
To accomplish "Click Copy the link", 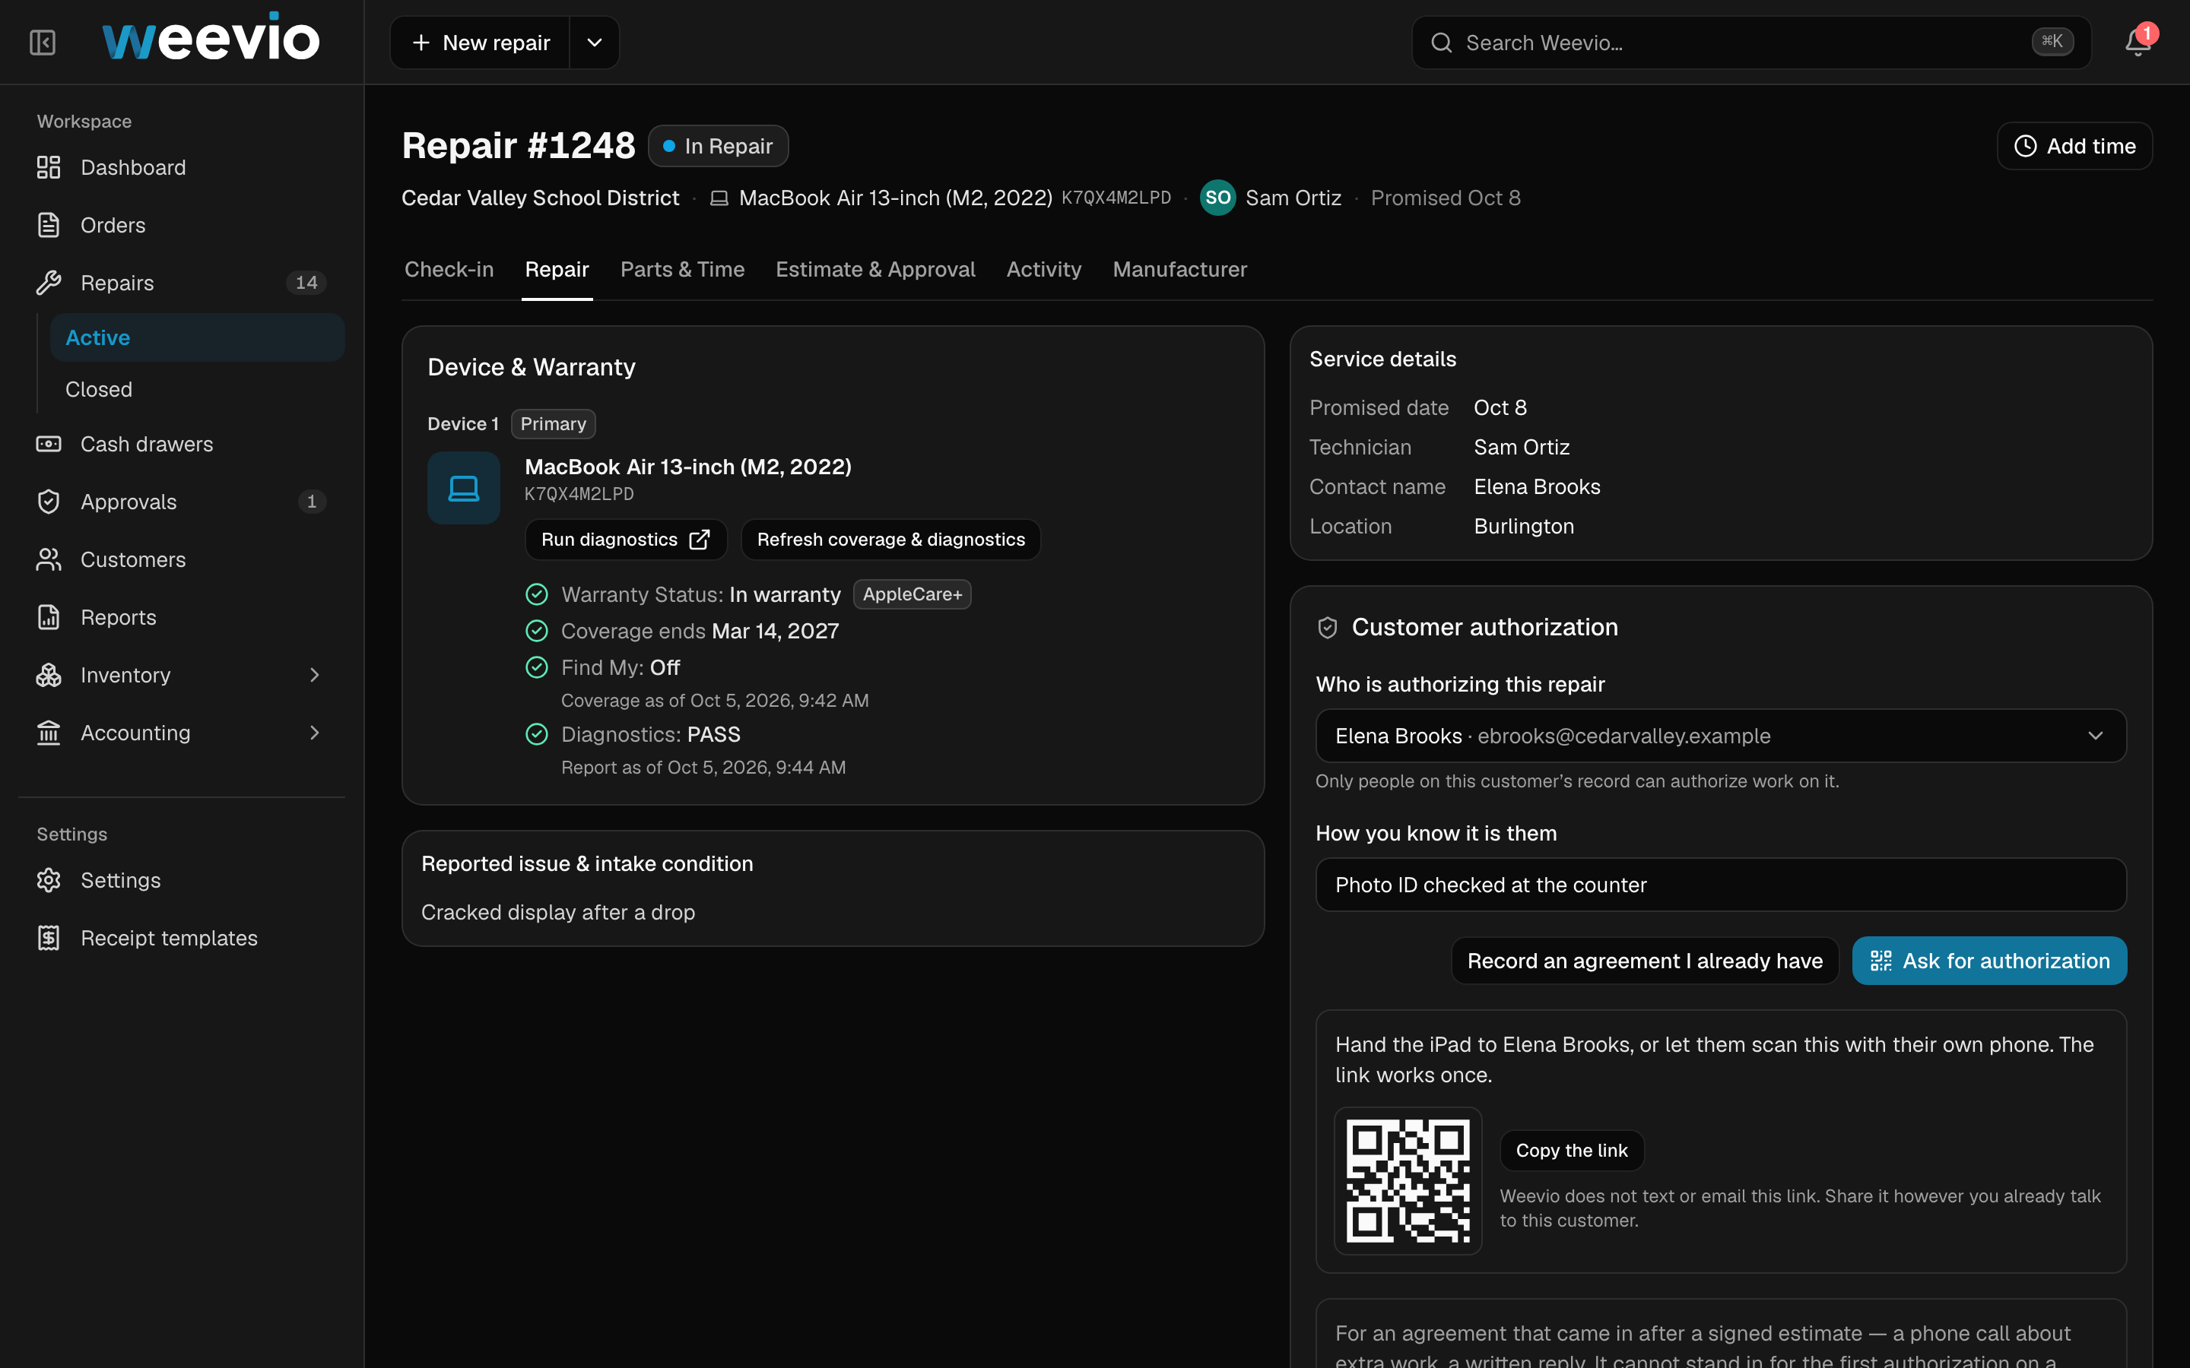I will click(x=1571, y=1151).
